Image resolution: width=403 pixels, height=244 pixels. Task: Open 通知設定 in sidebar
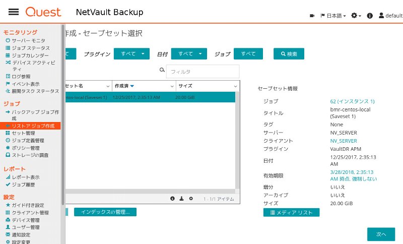(x=21, y=235)
